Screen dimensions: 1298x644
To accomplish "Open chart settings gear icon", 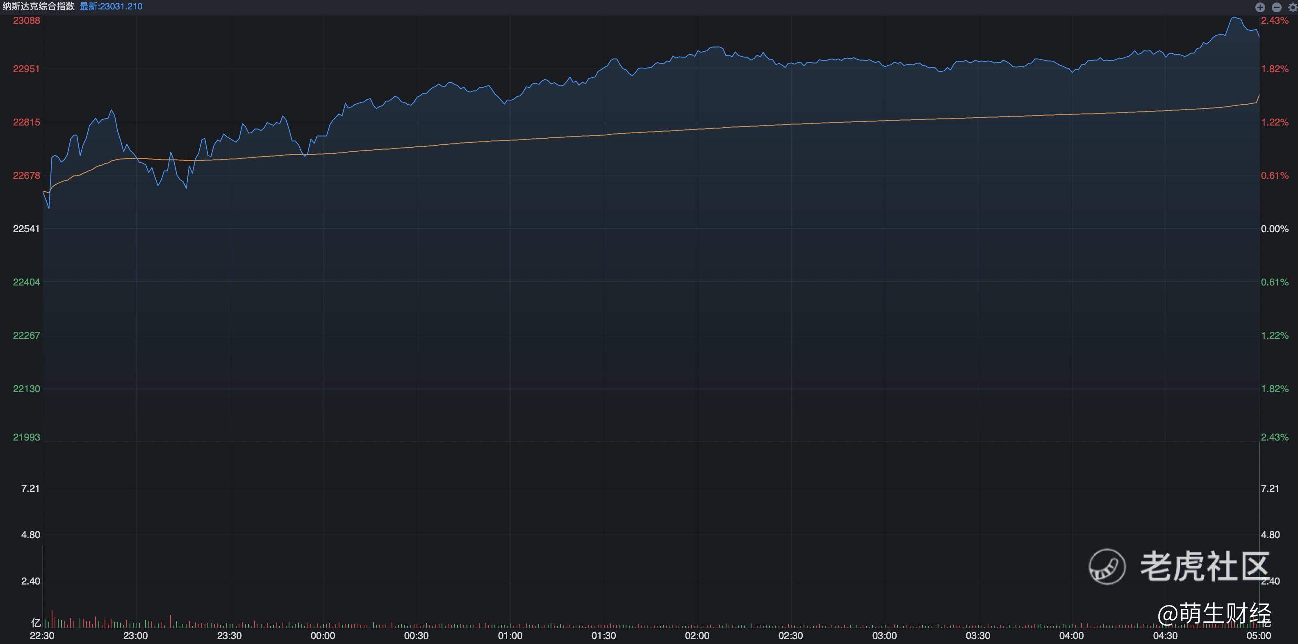I will tap(1293, 7).
